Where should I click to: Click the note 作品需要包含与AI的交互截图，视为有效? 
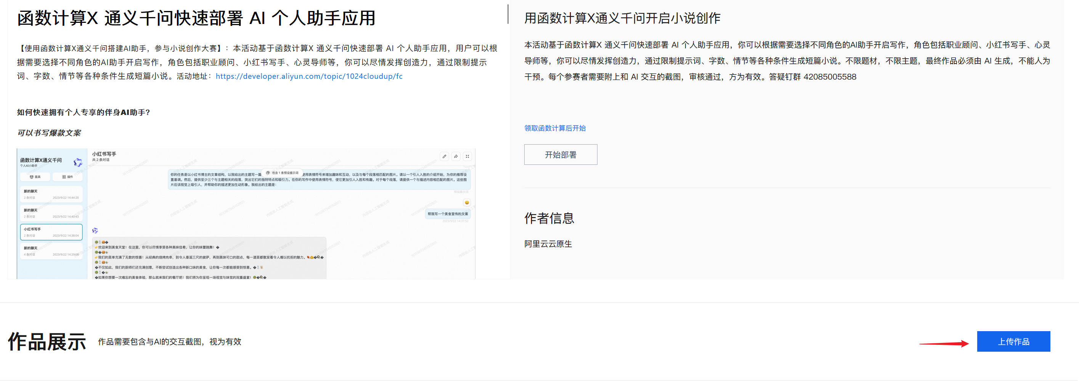[x=170, y=342]
